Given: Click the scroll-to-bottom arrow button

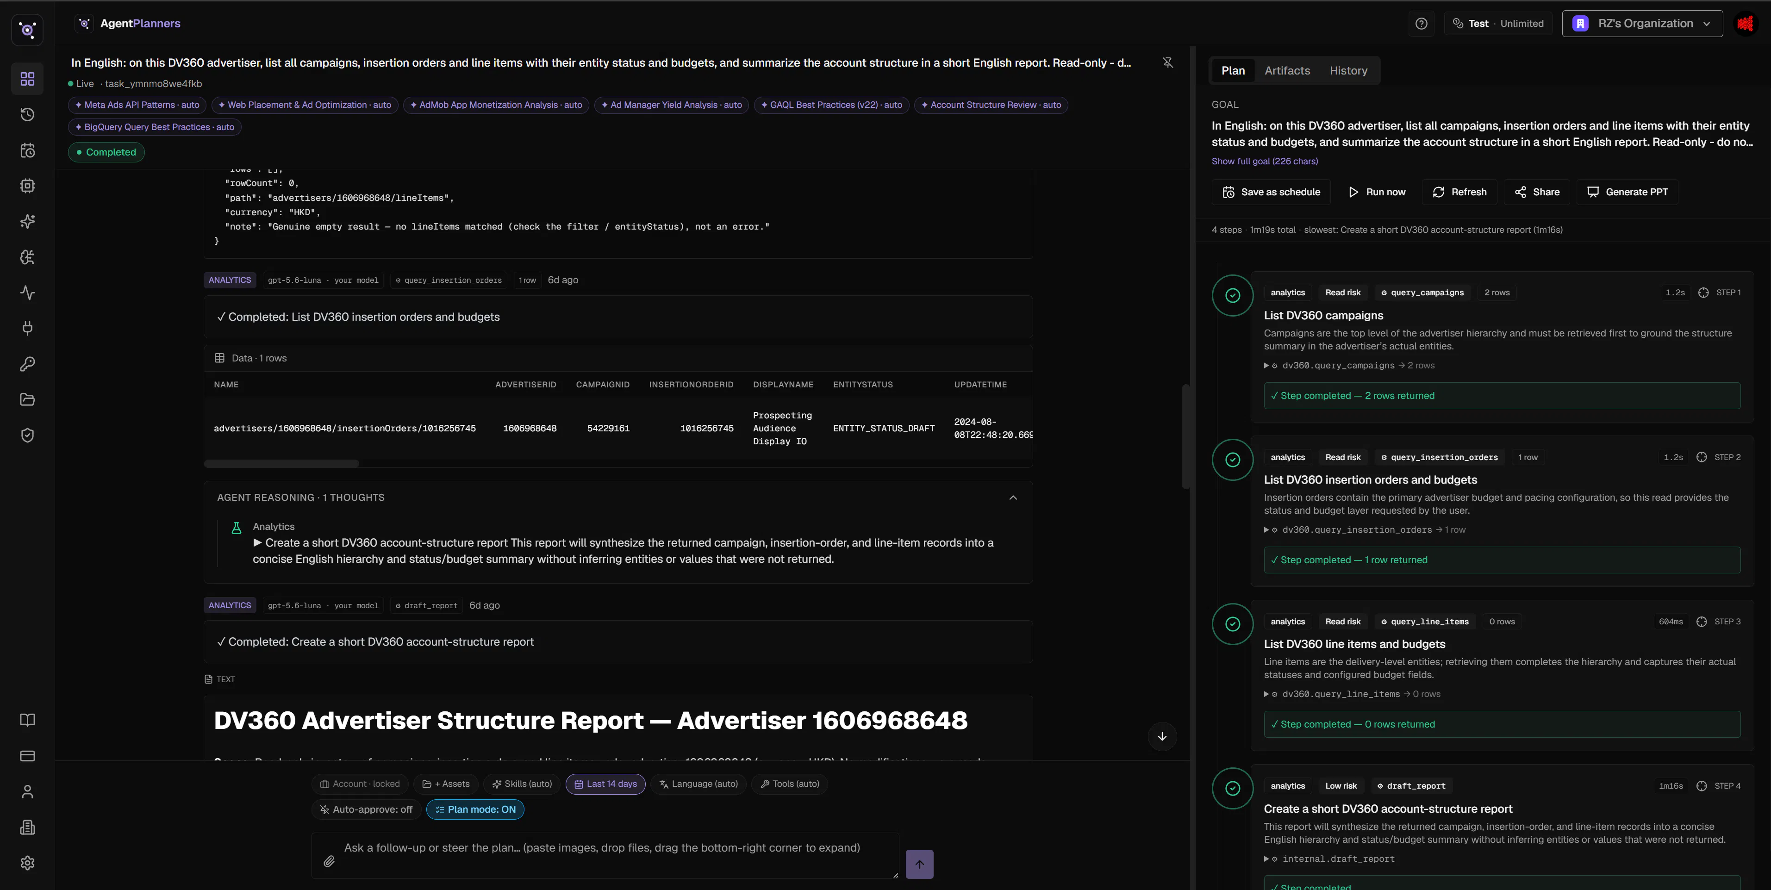Looking at the screenshot, I should pyautogui.click(x=1162, y=737).
